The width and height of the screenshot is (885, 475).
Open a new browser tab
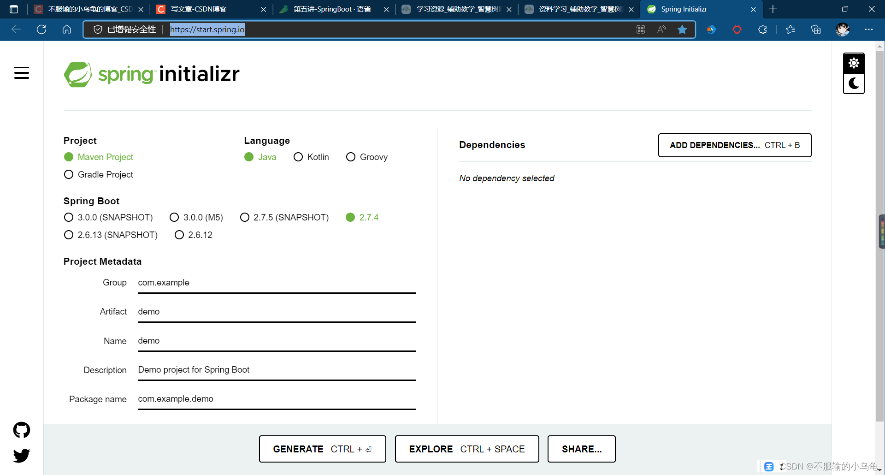pyautogui.click(x=773, y=9)
